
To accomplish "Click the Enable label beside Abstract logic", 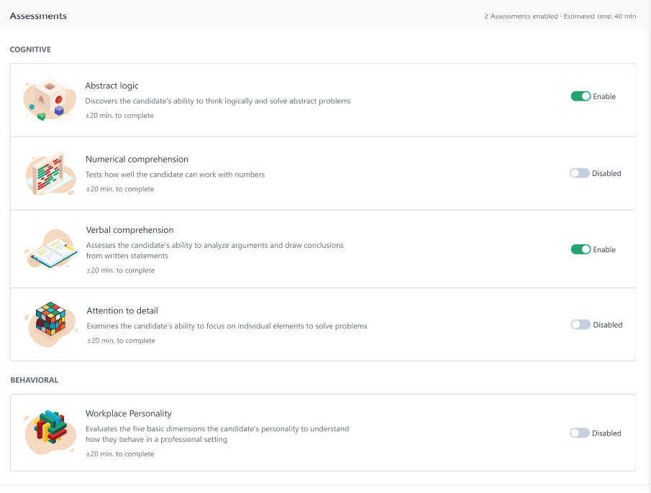I will tap(604, 96).
